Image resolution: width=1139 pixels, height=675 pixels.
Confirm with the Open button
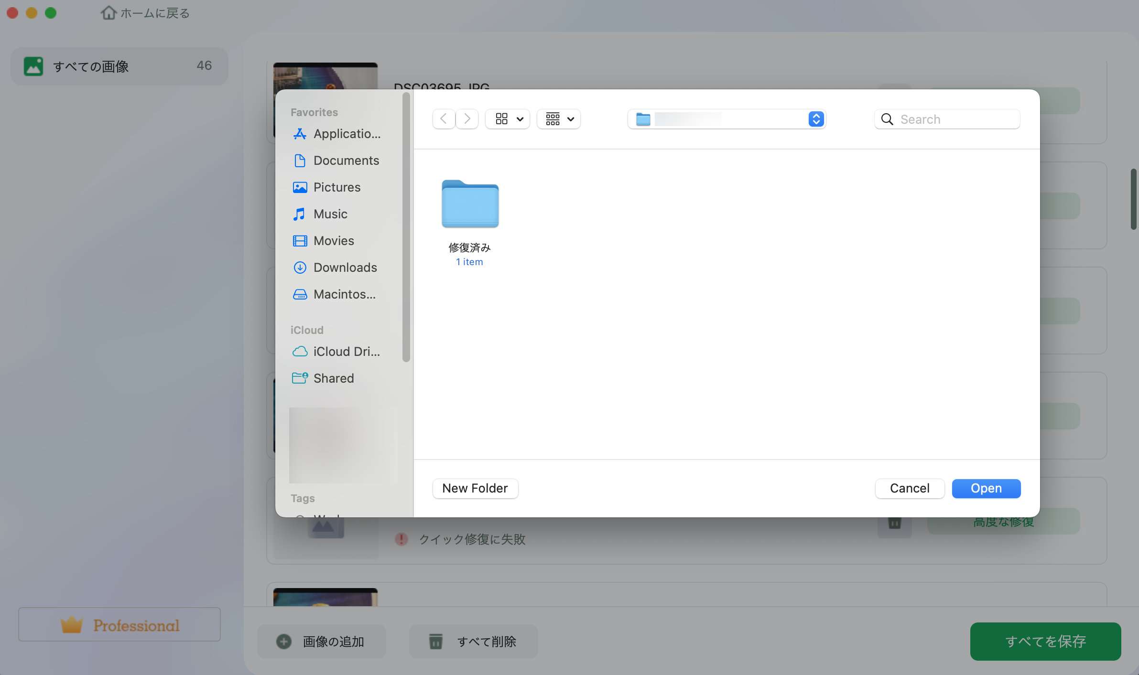coord(986,488)
